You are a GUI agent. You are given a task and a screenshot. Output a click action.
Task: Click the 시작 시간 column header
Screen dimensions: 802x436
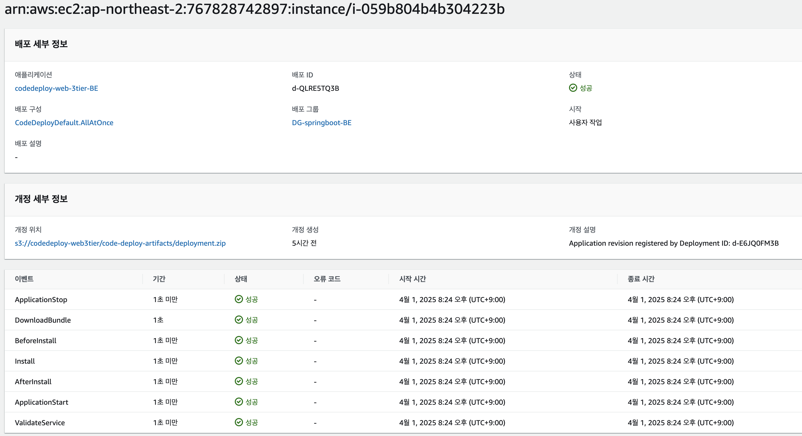tap(413, 279)
